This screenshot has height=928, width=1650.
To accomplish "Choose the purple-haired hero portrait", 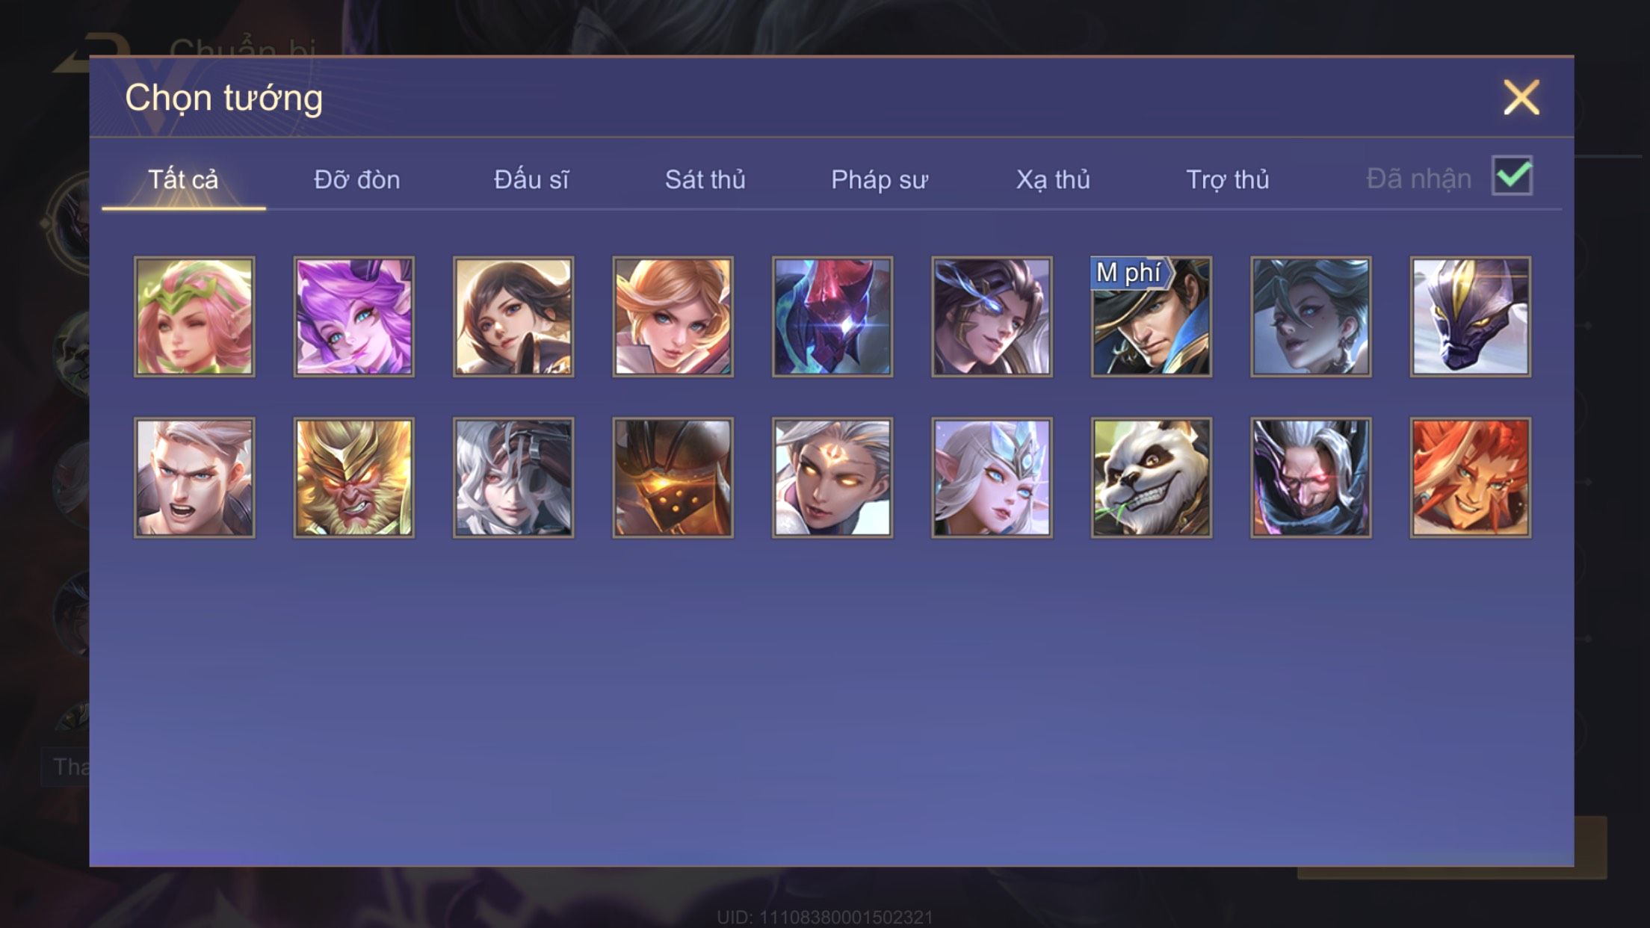I will (353, 317).
